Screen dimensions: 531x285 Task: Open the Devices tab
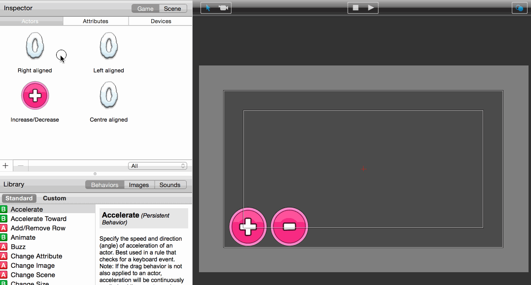point(161,21)
